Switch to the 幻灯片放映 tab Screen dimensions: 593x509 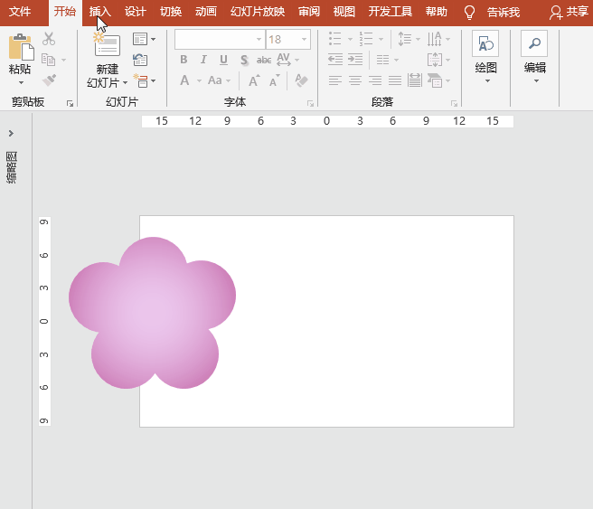pos(258,12)
